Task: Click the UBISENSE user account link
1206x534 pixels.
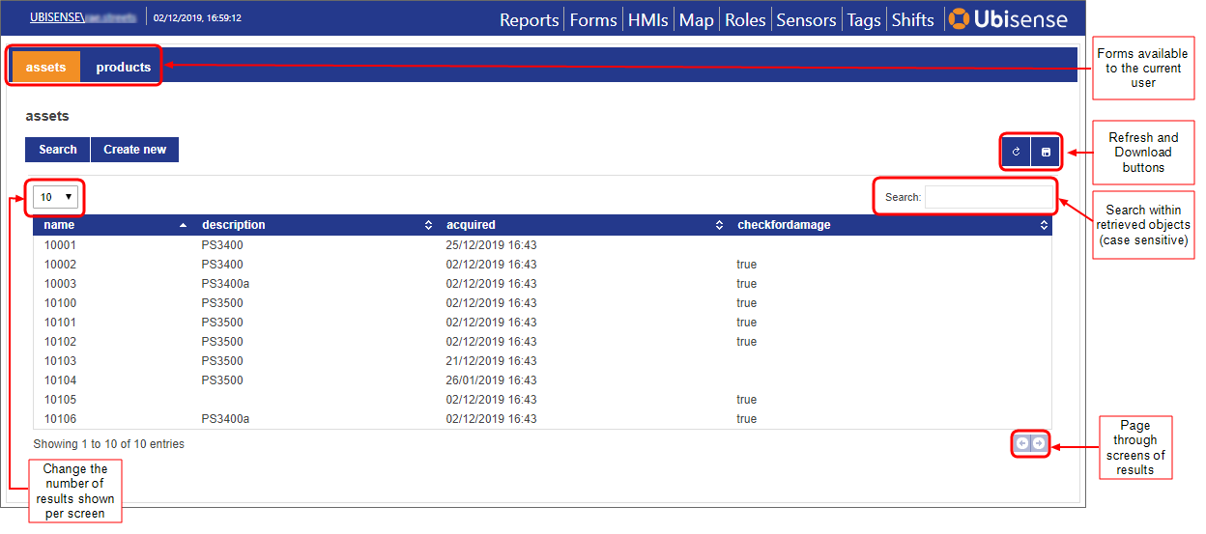Action: click(82, 17)
